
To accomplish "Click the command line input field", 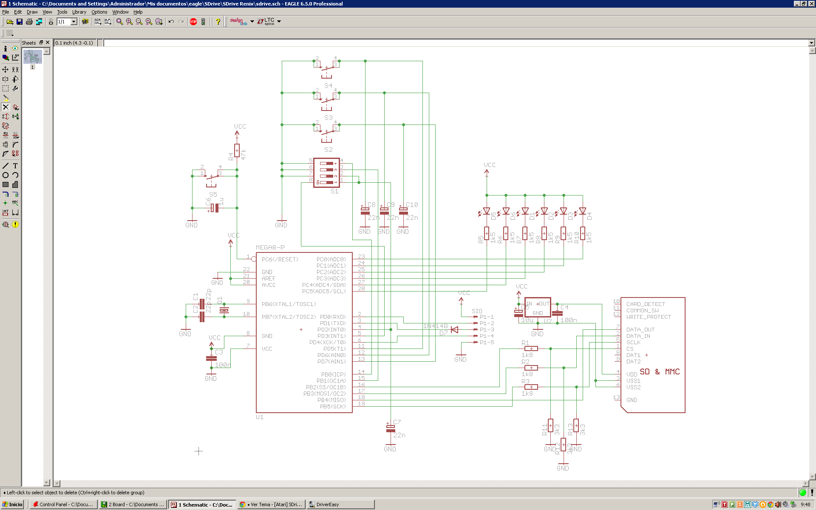I will coord(455,43).
